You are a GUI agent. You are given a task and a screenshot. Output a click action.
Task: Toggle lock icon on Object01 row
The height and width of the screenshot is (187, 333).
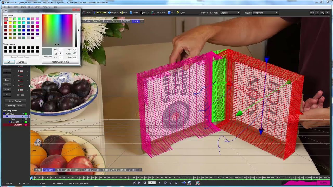(x=28, y=117)
